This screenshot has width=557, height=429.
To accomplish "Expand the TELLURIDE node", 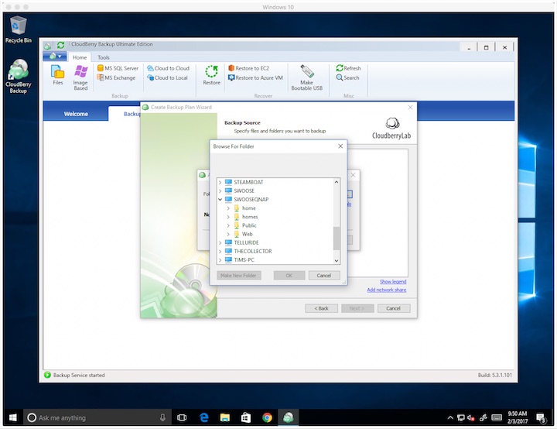I will tap(220, 242).
